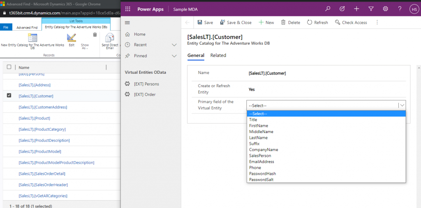
Task: Choose PasswordHash from the dropdown list
Action: (x=326, y=174)
